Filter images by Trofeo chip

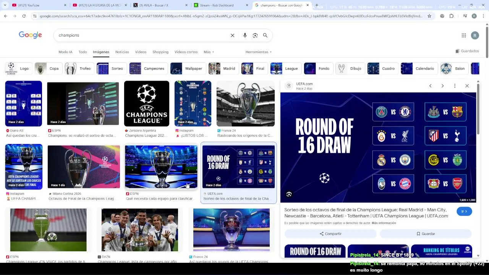pyautogui.click(x=79, y=69)
